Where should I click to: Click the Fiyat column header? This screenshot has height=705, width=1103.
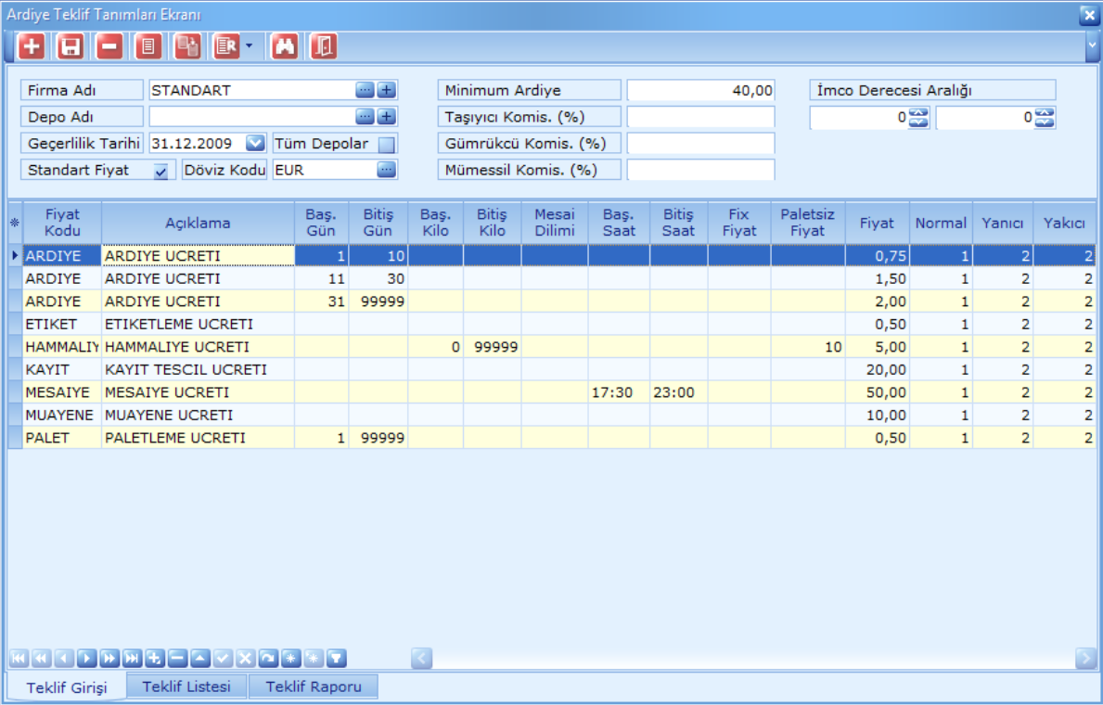[x=877, y=223]
